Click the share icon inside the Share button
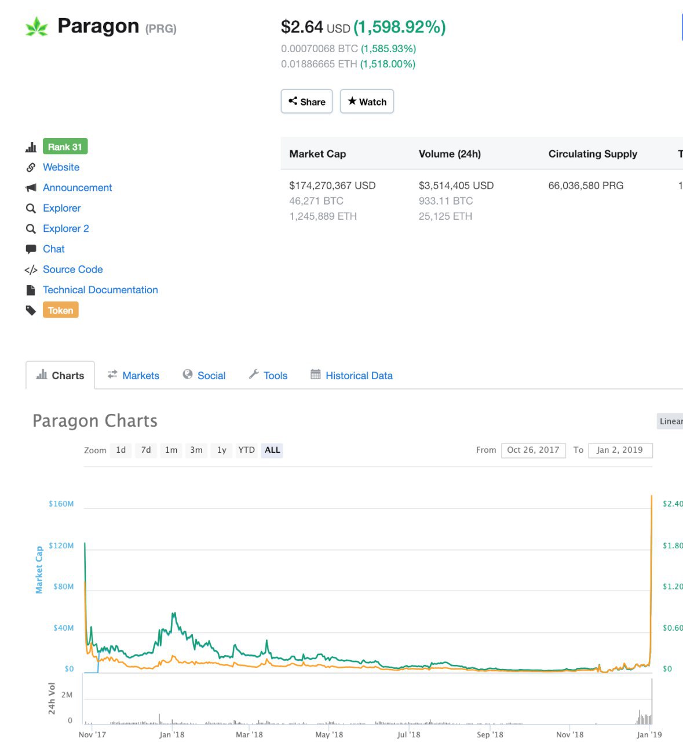Screen dimensions: 683x742 293,101
